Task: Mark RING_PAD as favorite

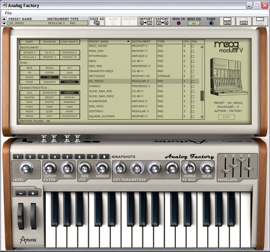Action: (193, 51)
